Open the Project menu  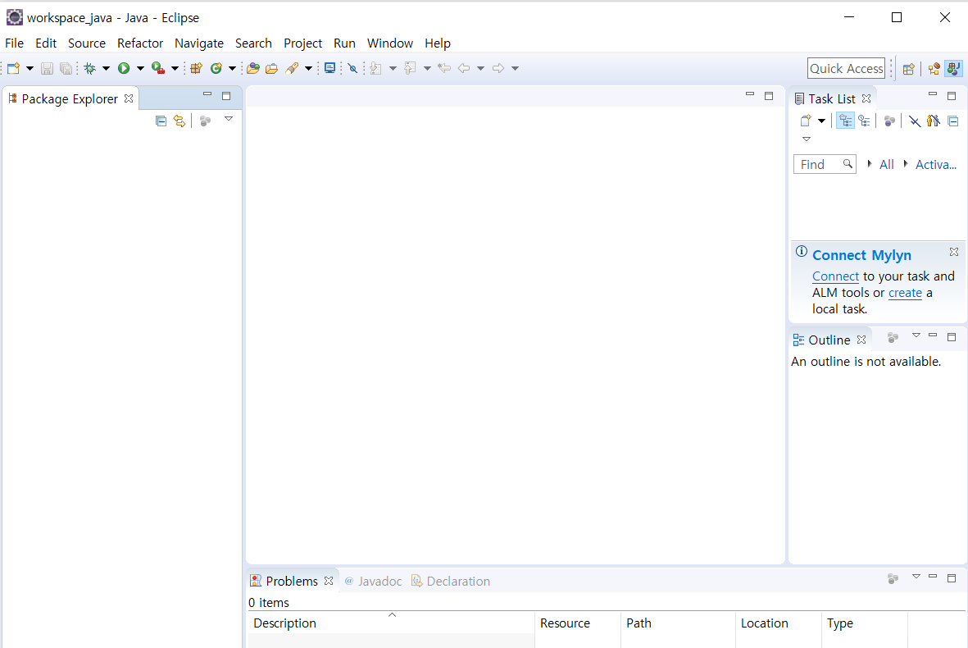pos(302,43)
